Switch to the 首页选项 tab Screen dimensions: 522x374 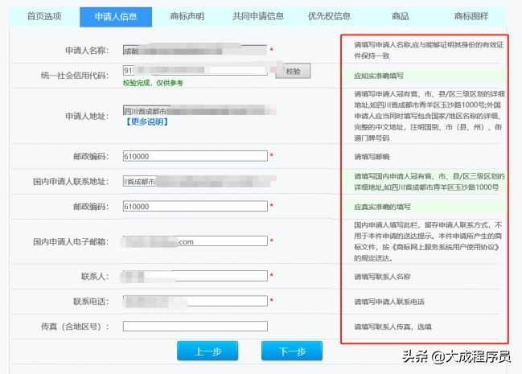[44, 16]
